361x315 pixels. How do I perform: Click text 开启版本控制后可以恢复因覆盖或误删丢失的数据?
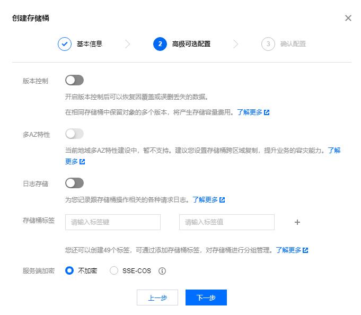137,97
